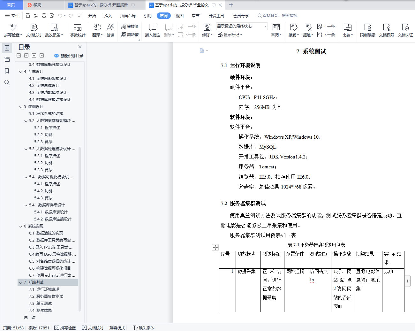Click 插入批注 insert comment
The width and height of the screenshot is (415, 331).
point(153,30)
